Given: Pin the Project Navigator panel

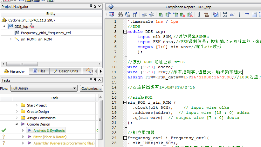Looking at the screenshot, I should click(x=91, y=6).
